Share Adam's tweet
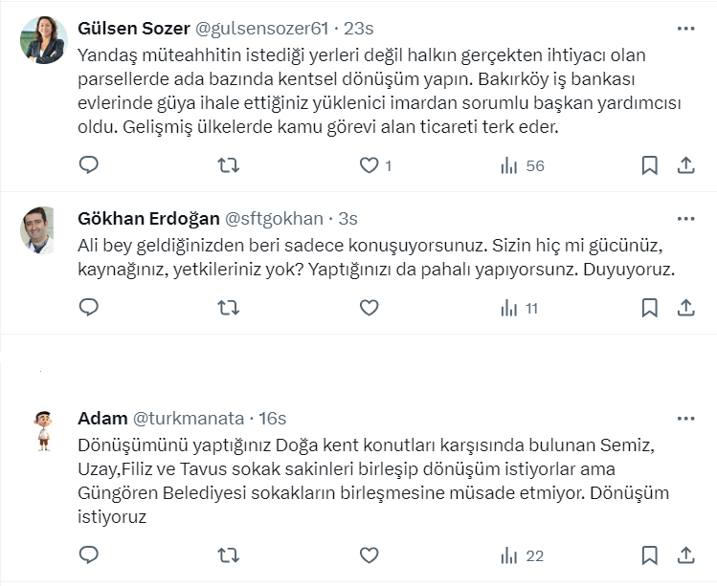 685,555
